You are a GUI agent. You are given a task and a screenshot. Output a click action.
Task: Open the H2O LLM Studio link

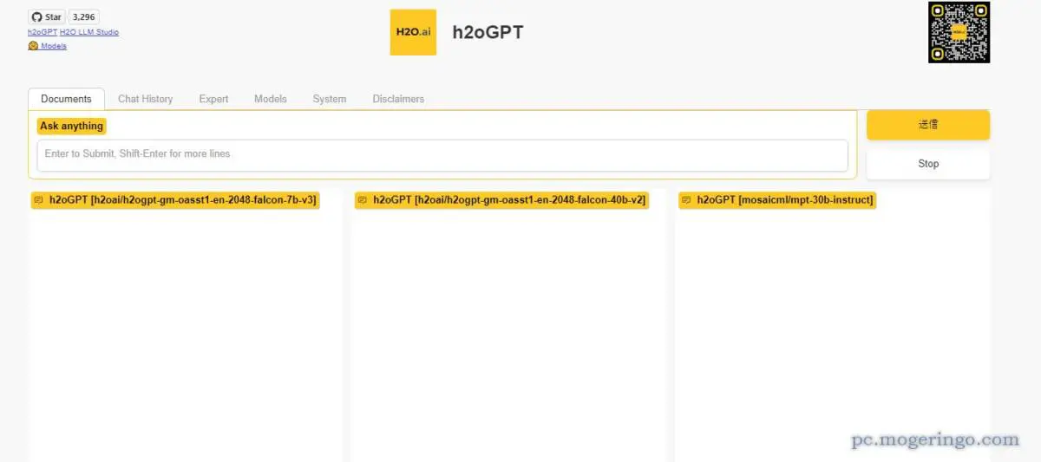pyautogui.click(x=89, y=32)
